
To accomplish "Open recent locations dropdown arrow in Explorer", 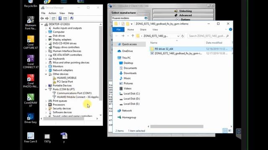I will coord(128,36).
